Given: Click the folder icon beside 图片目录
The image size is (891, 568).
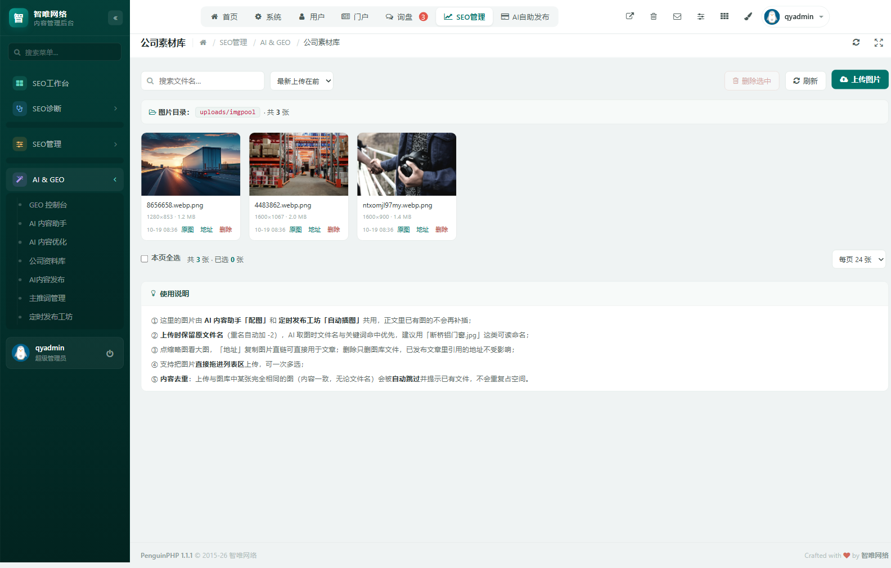Looking at the screenshot, I should click(152, 112).
